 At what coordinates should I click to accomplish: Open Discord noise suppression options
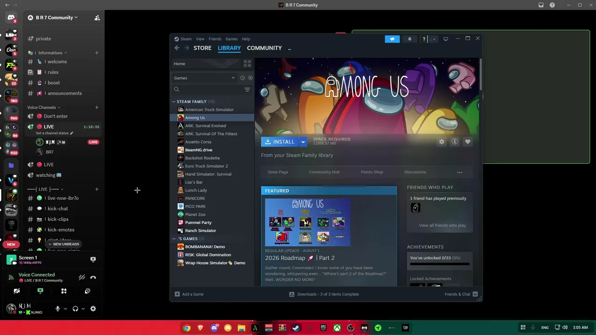pos(82,278)
